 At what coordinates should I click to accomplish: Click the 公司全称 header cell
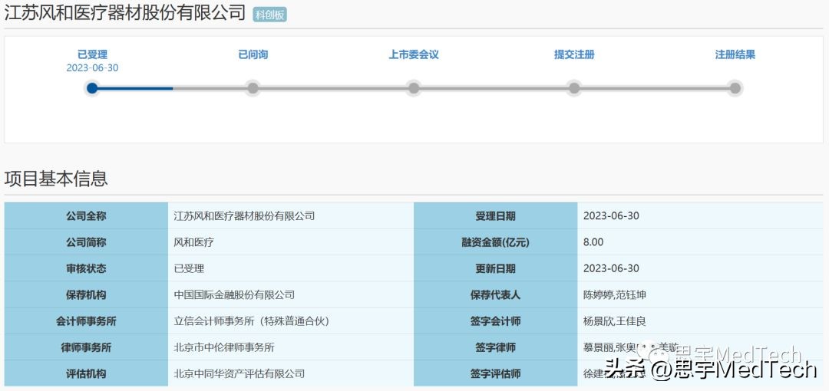pos(86,215)
